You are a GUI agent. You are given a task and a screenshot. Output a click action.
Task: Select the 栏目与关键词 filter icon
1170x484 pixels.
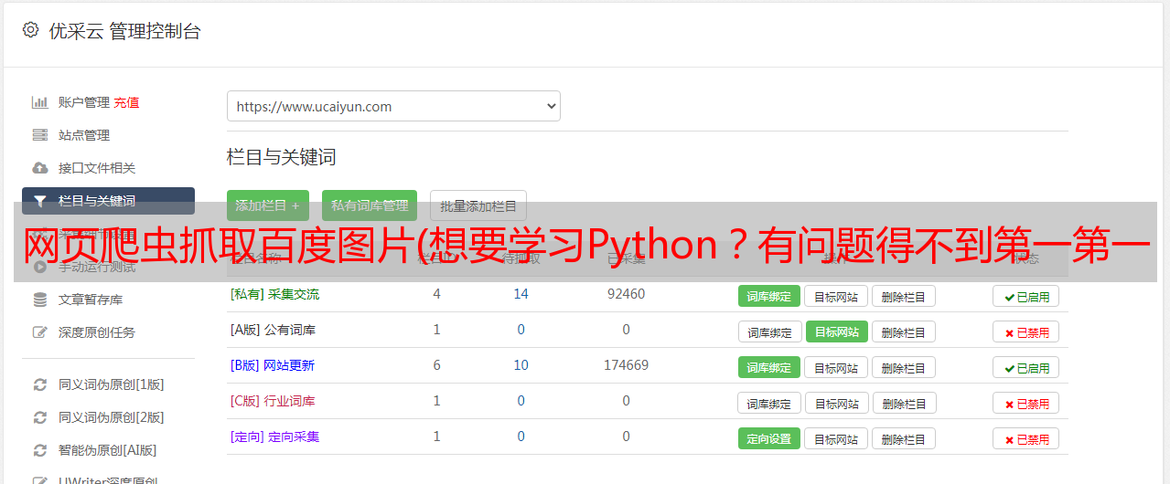[x=40, y=201]
